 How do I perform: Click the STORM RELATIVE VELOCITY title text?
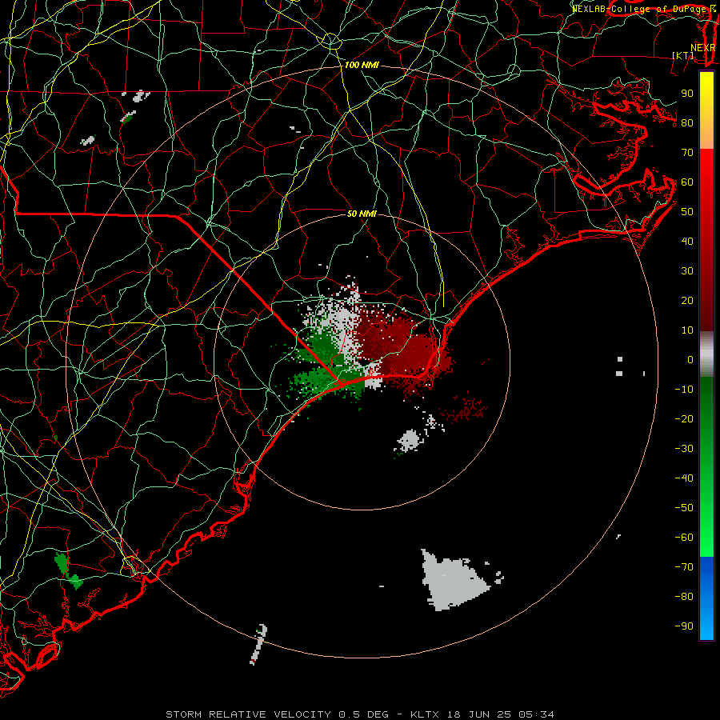click(249, 714)
